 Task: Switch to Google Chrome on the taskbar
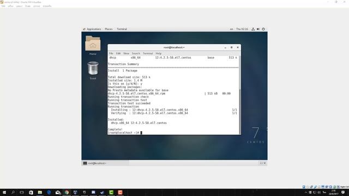tap(67, 192)
